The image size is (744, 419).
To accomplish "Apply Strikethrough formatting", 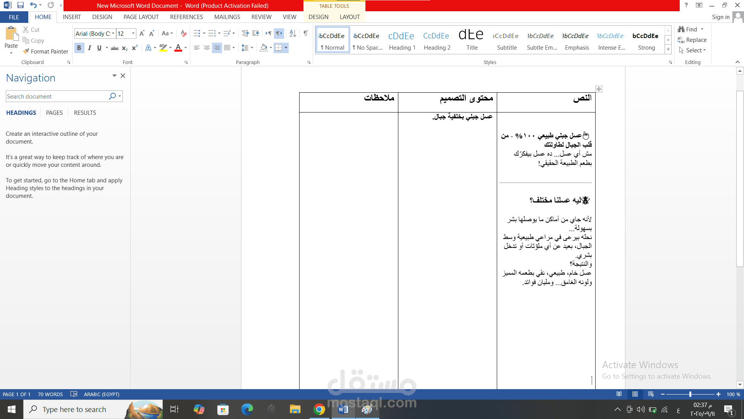I will point(115,48).
